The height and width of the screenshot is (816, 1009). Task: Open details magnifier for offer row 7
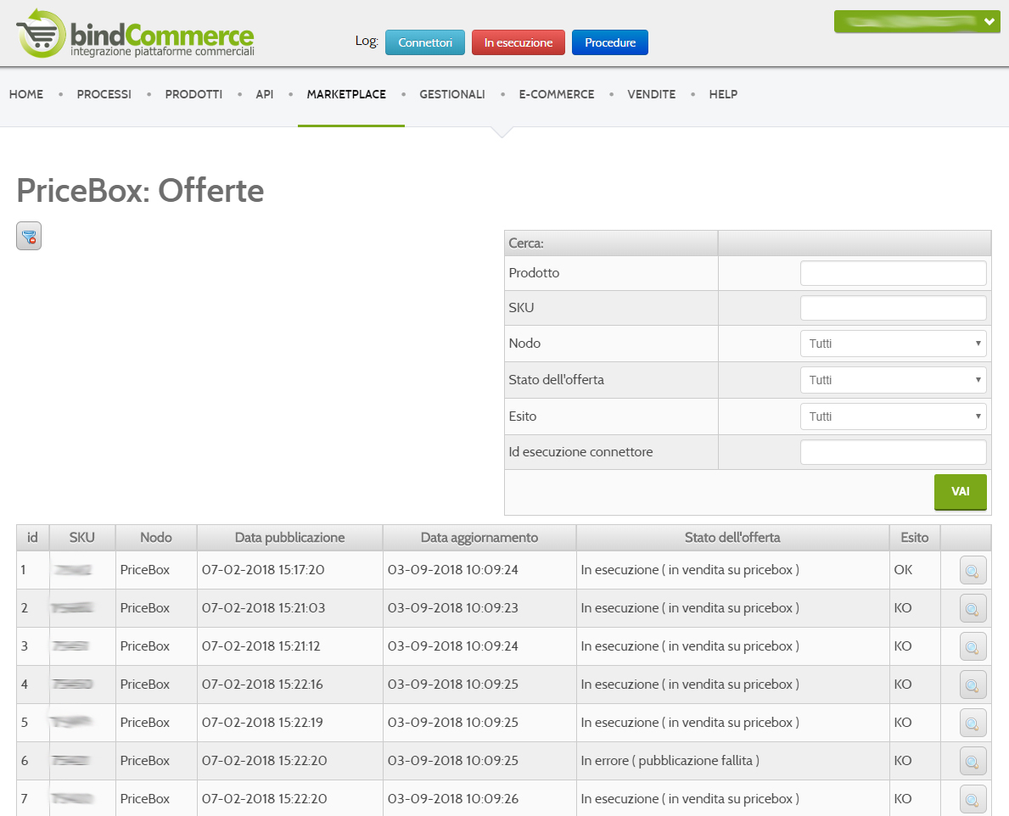coord(973,799)
